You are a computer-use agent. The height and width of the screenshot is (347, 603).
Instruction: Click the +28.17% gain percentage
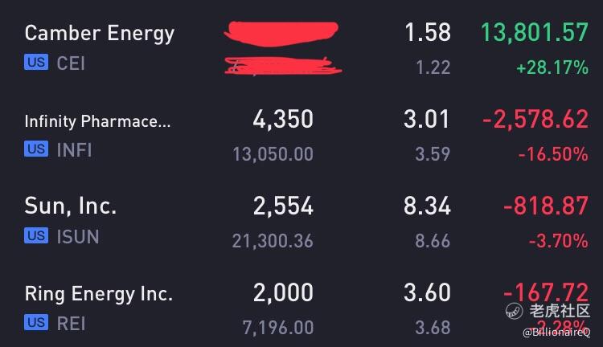tap(552, 67)
